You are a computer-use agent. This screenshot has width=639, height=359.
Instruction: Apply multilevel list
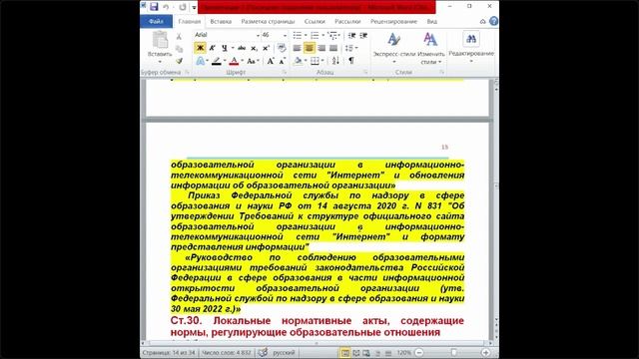[x=332, y=36]
